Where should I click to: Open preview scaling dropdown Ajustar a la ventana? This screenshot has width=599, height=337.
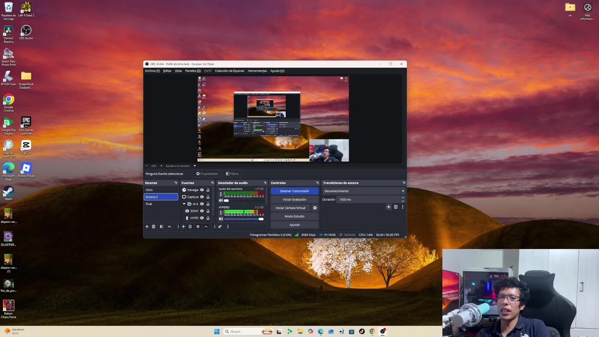coord(180,166)
